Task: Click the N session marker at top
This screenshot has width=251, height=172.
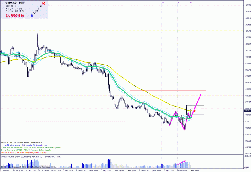Action: (x=178, y=2)
